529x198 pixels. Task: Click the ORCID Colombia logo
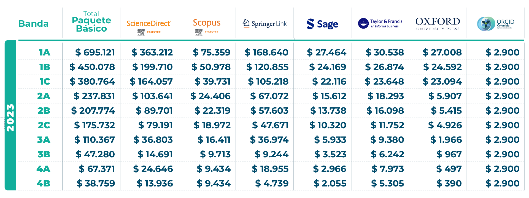495,24
